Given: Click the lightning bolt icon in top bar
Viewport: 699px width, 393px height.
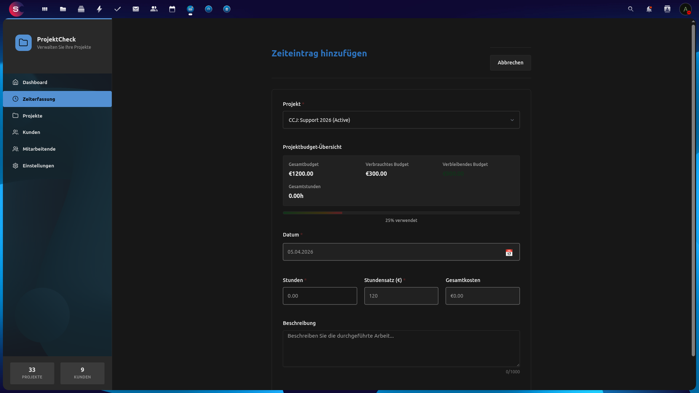Looking at the screenshot, I should [x=99, y=9].
